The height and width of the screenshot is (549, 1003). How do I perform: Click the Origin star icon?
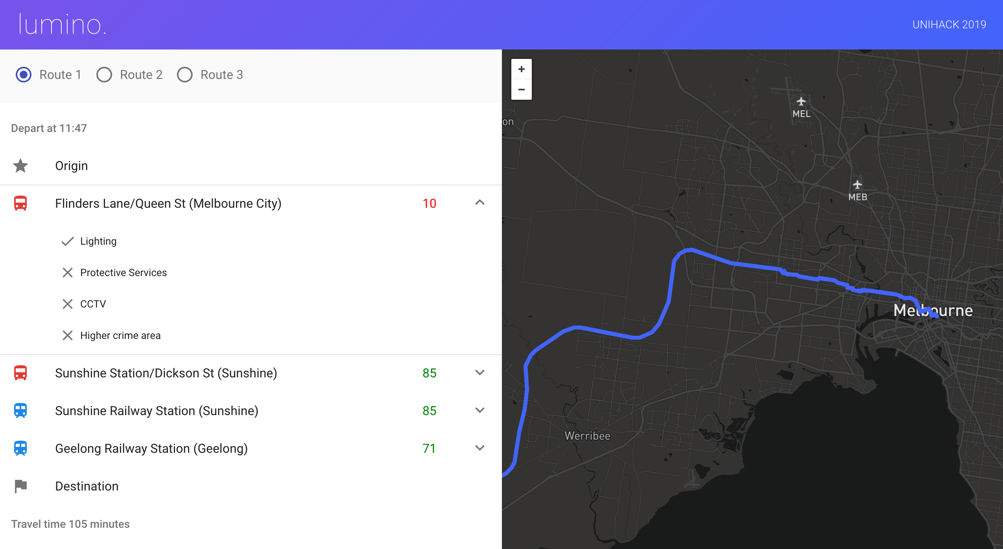[x=20, y=166]
